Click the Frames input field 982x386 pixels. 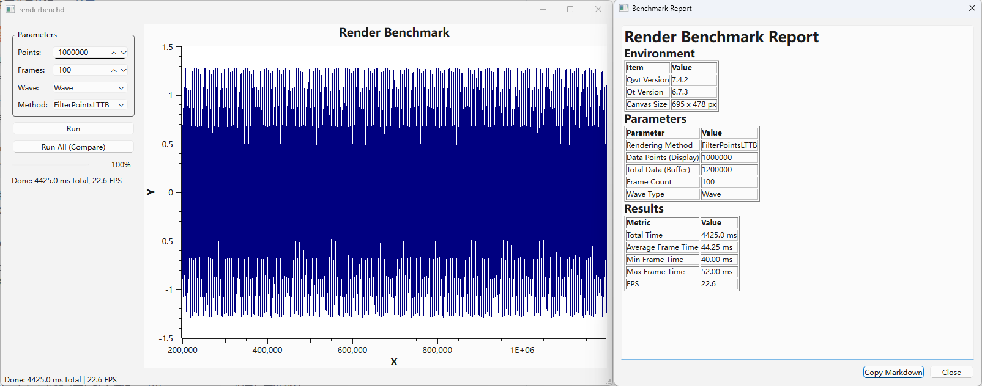point(81,70)
